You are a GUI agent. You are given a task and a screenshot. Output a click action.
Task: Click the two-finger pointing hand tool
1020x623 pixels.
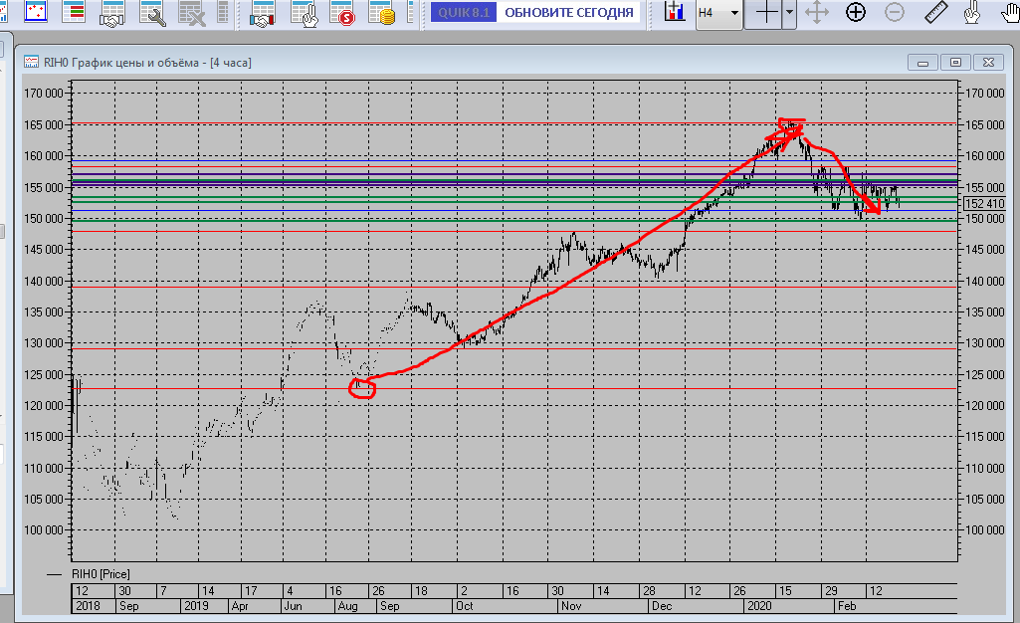coord(972,12)
